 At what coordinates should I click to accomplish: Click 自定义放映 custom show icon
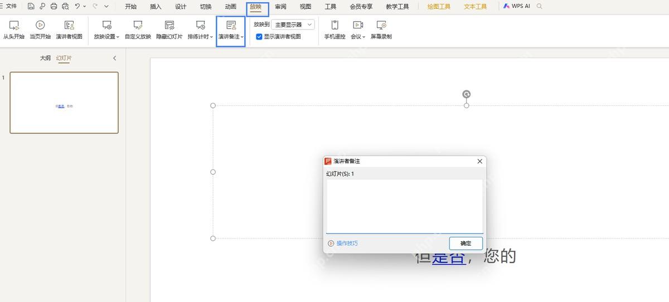pos(138,25)
